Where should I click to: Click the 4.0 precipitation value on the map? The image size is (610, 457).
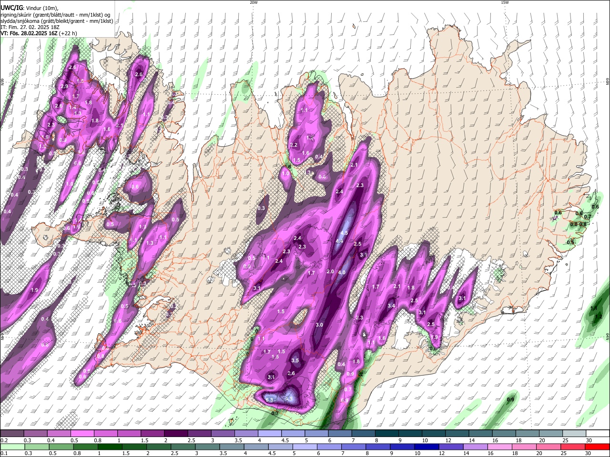pyautogui.click(x=341, y=273)
